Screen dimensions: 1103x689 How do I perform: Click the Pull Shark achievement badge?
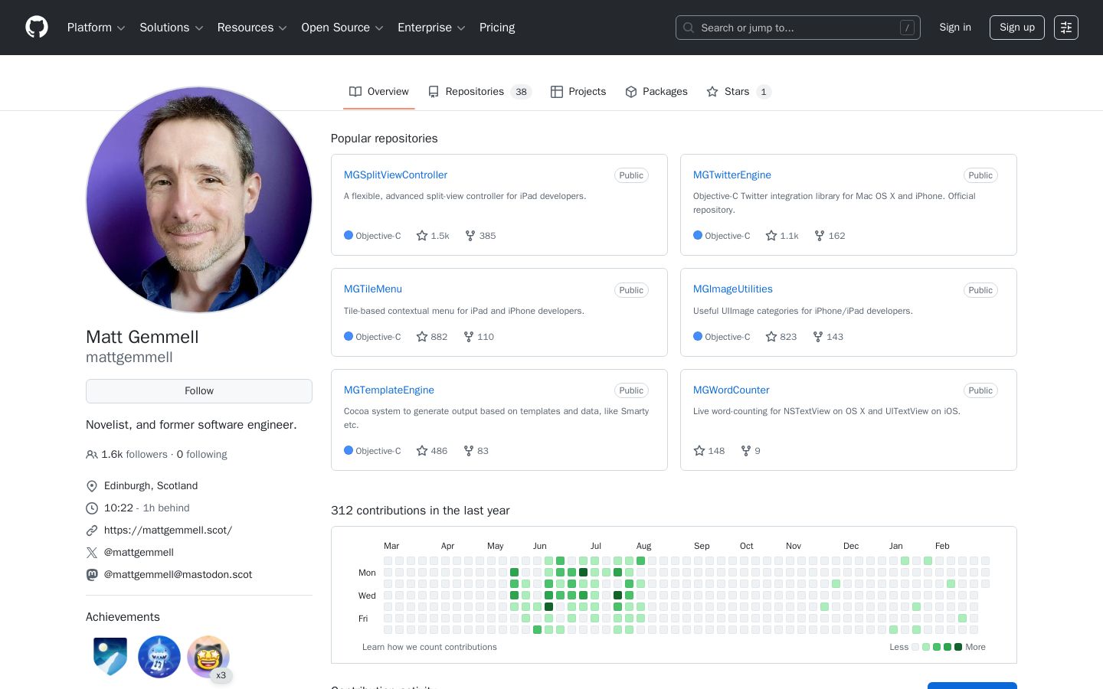coord(159,657)
